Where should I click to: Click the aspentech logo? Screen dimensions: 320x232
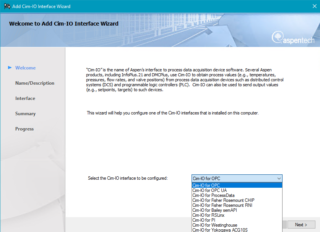pyautogui.click(x=293, y=38)
